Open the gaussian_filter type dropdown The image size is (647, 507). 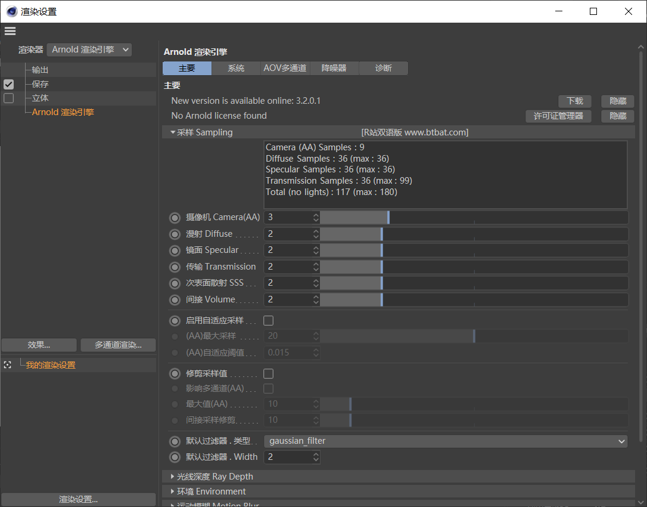pyautogui.click(x=445, y=441)
